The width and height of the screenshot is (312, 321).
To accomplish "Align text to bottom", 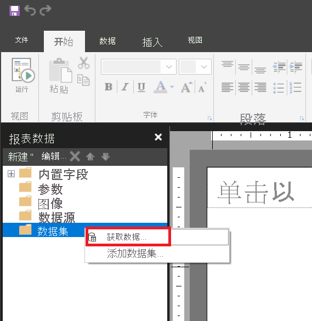I will click(260, 70).
